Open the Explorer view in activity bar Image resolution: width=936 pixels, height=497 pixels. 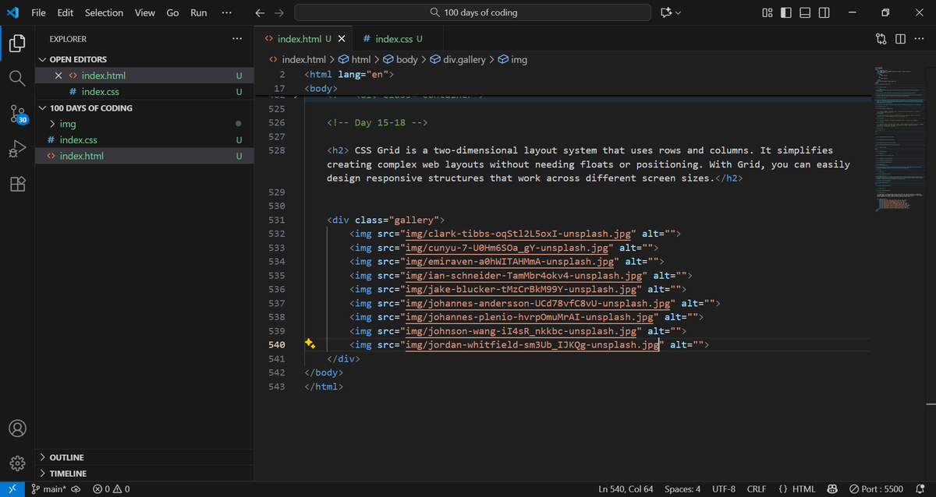[x=17, y=44]
